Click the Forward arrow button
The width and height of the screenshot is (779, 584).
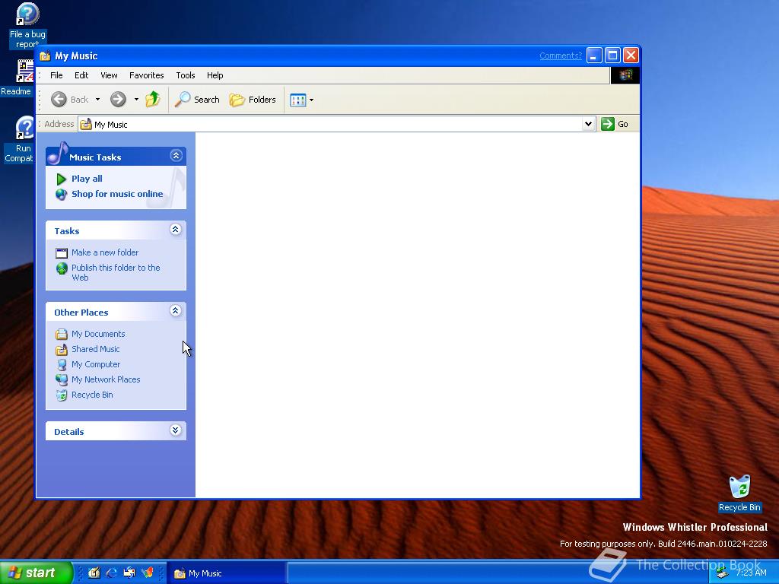coord(118,100)
